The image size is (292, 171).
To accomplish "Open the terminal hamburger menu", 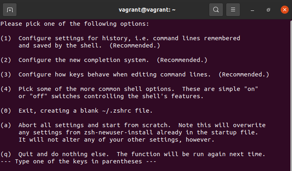I will 233,9.
